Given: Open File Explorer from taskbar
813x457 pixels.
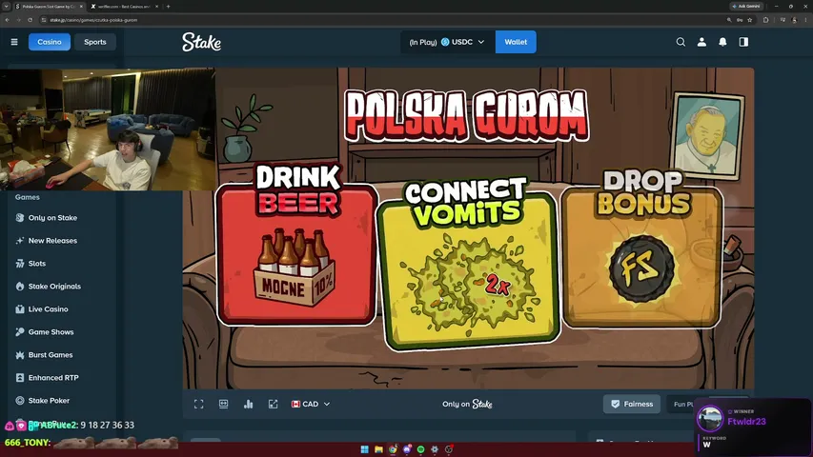Looking at the screenshot, I should point(378,449).
